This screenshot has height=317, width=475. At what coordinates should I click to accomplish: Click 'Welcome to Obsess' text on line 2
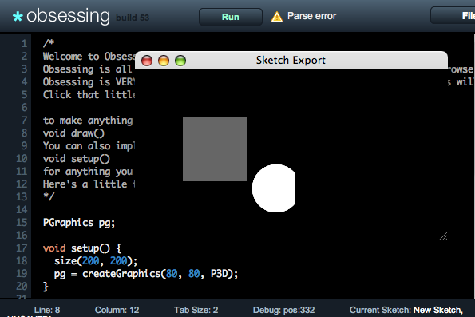(x=89, y=57)
